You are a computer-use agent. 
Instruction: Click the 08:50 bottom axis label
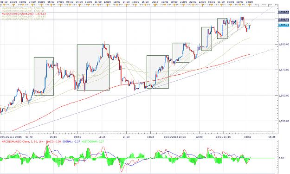coord(77,137)
